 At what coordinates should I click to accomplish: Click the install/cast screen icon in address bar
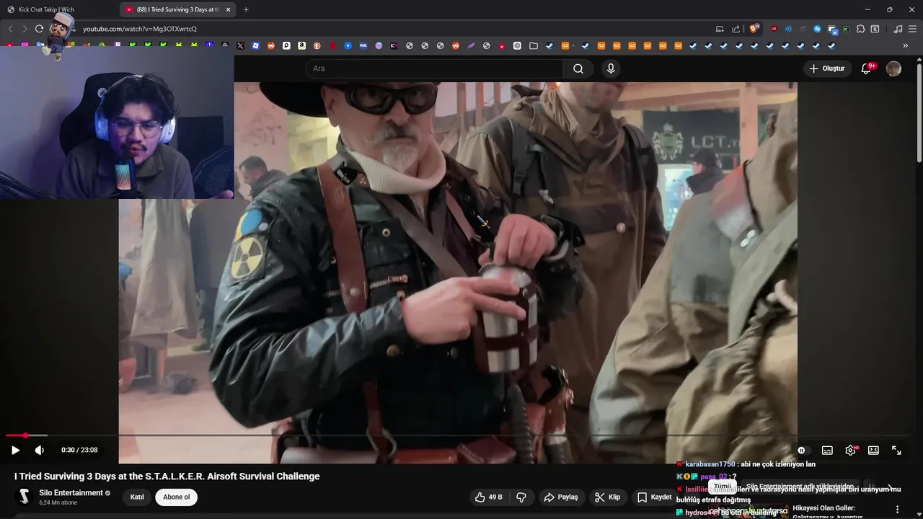[x=720, y=29]
